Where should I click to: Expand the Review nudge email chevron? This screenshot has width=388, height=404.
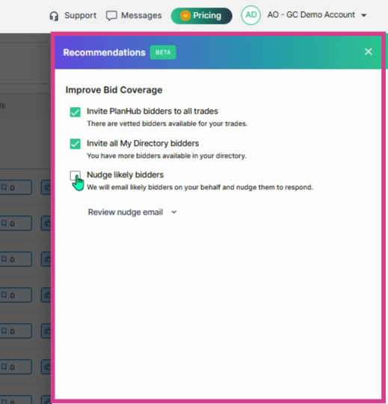coord(174,212)
